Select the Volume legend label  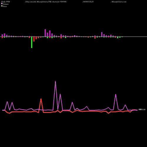(6, 4)
